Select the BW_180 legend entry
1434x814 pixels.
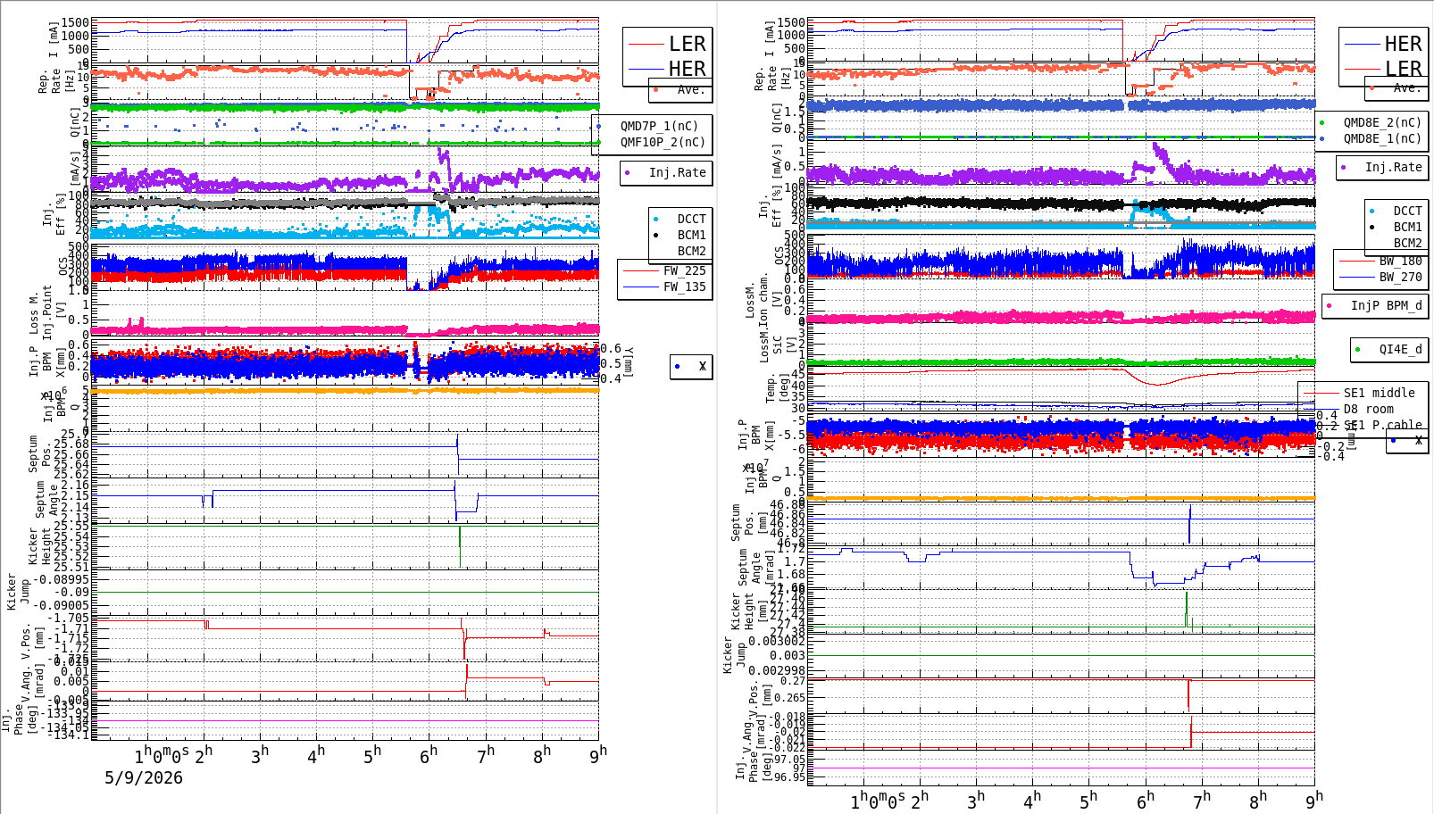point(1400,261)
